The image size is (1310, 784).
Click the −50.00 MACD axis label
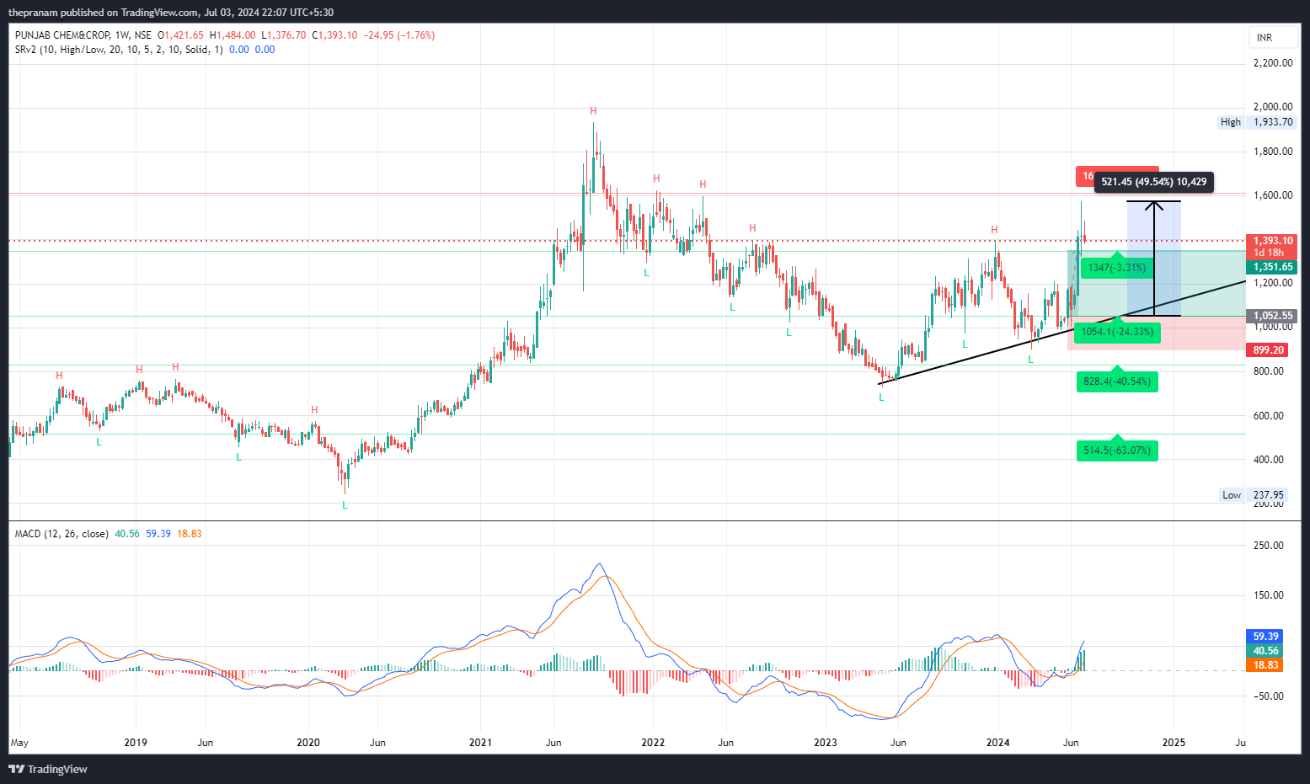(1269, 696)
